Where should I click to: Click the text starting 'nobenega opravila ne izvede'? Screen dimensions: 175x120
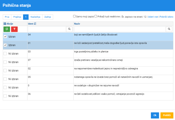113,77
